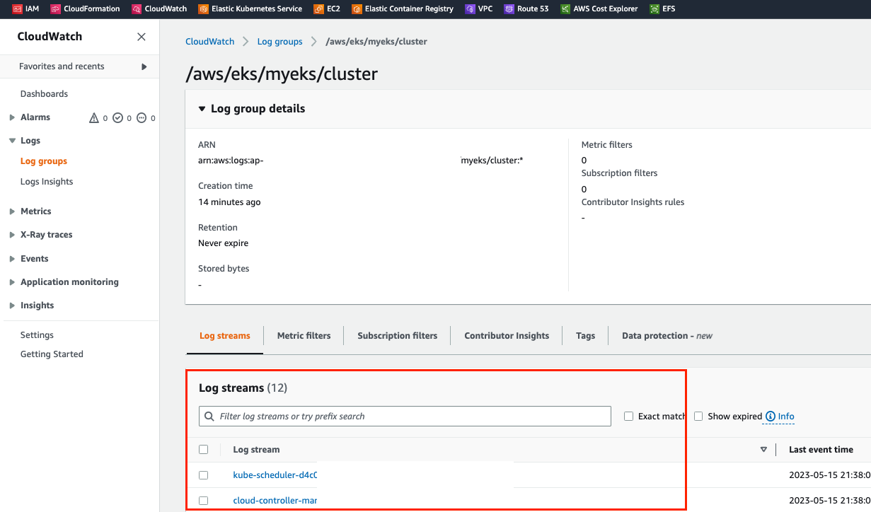The width and height of the screenshot is (871, 512).
Task: Expand the Insights section
Action: [x=12, y=306]
